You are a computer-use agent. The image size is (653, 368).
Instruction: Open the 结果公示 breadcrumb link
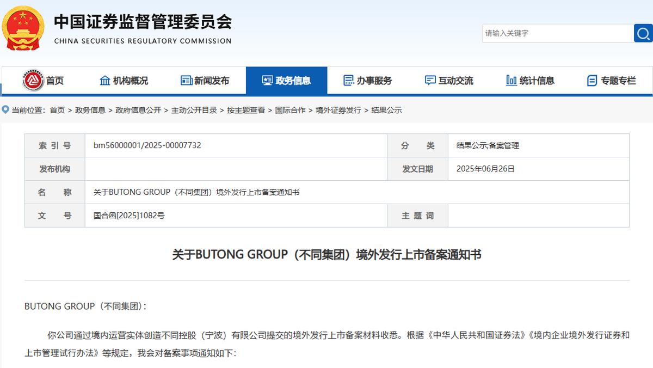tap(386, 110)
